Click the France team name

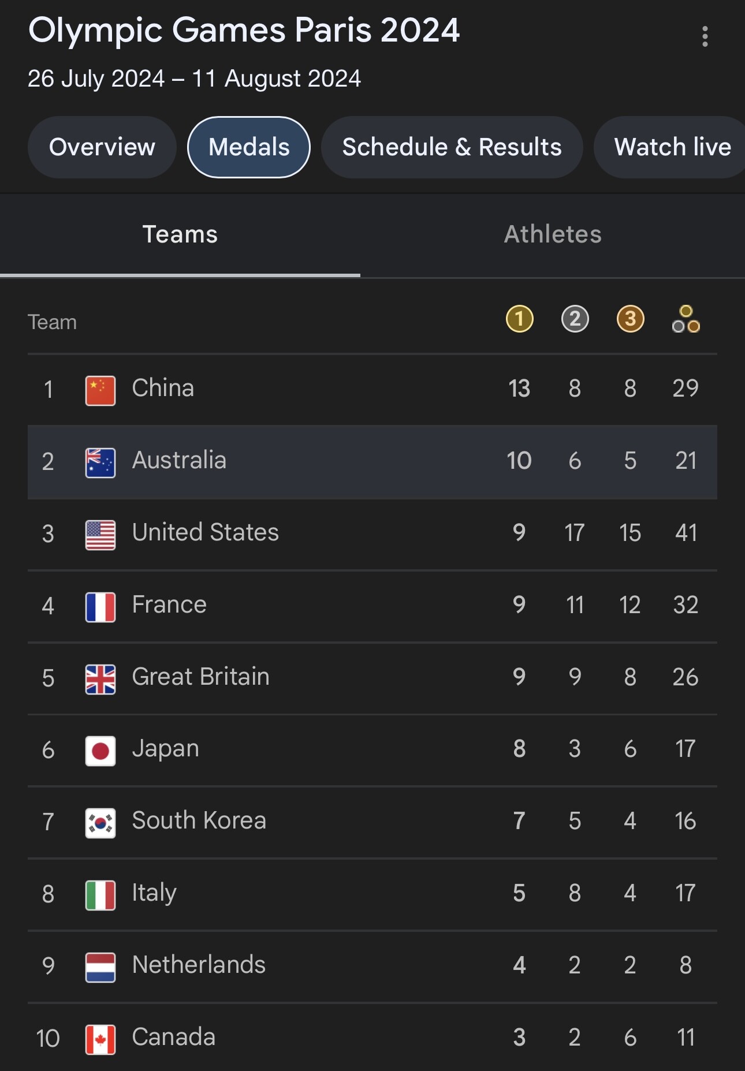pyautogui.click(x=169, y=604)
